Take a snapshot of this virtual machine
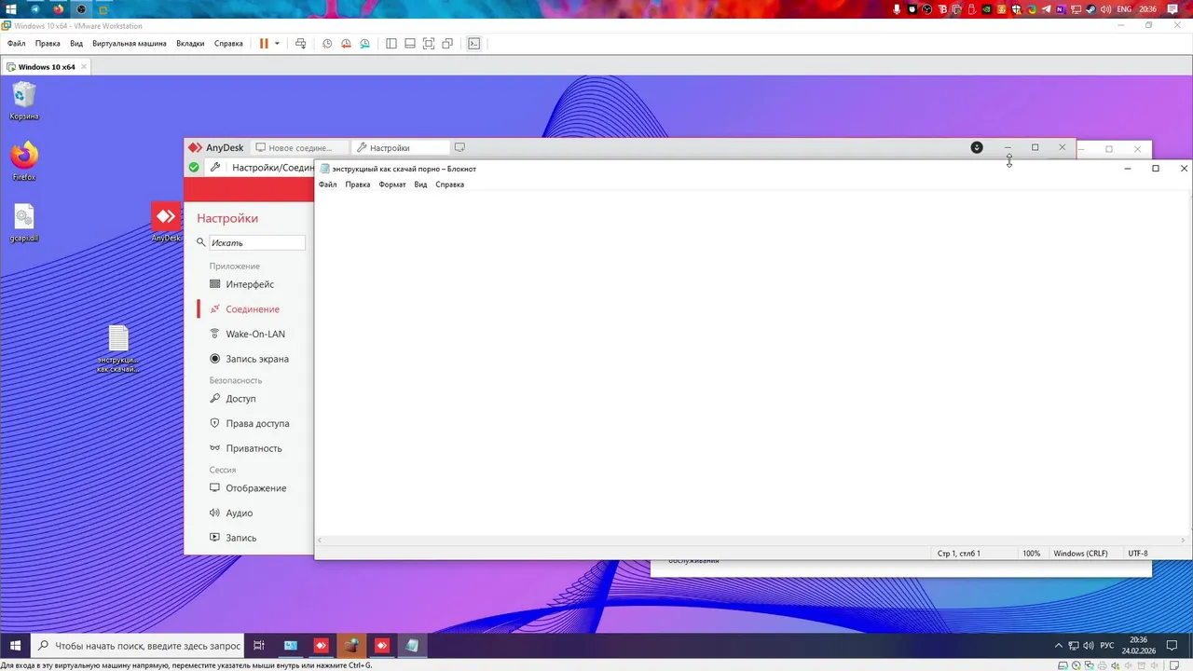 click(327, 43)
